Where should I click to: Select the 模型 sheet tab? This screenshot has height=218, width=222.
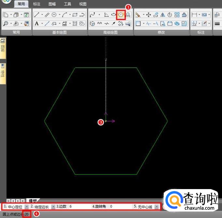pyautogui.click(x=33, y=201)
